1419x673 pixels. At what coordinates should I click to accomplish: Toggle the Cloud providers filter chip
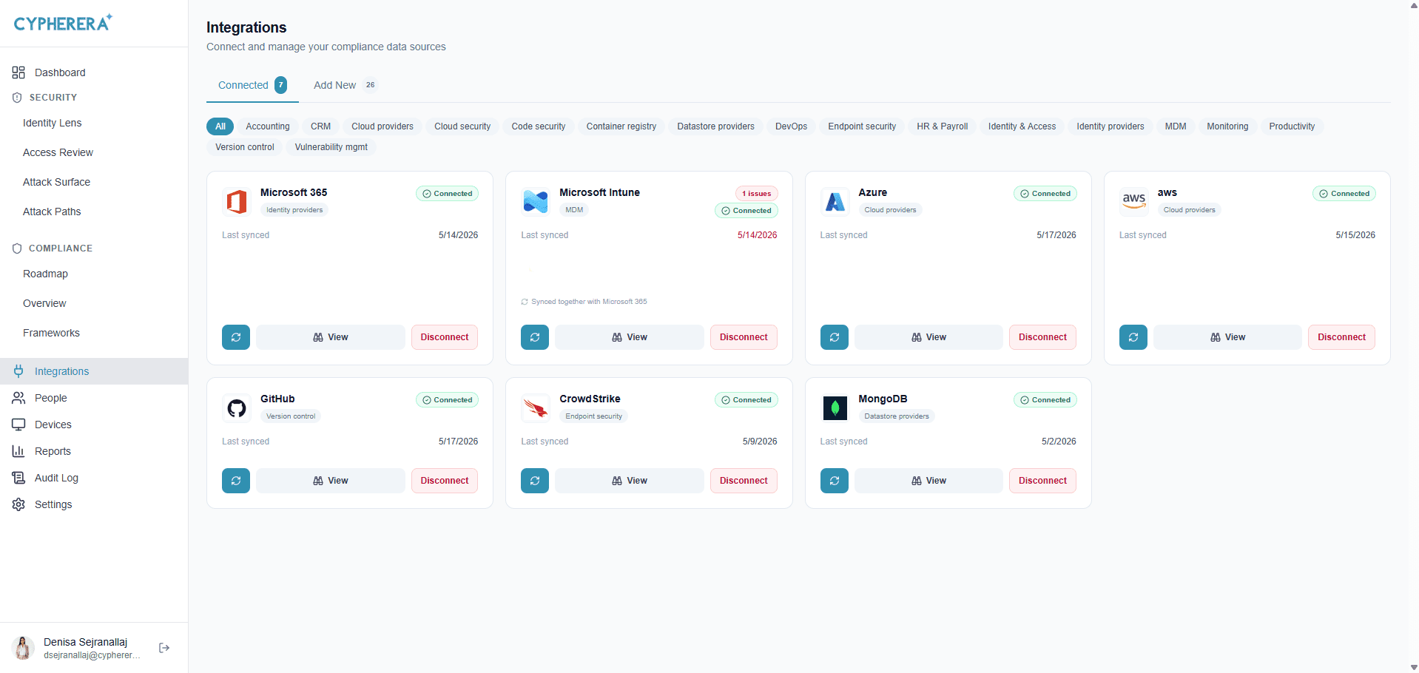pos(382,126)
